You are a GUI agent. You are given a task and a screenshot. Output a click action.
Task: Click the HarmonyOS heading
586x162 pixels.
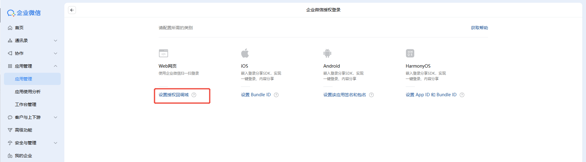coord(418,66)
